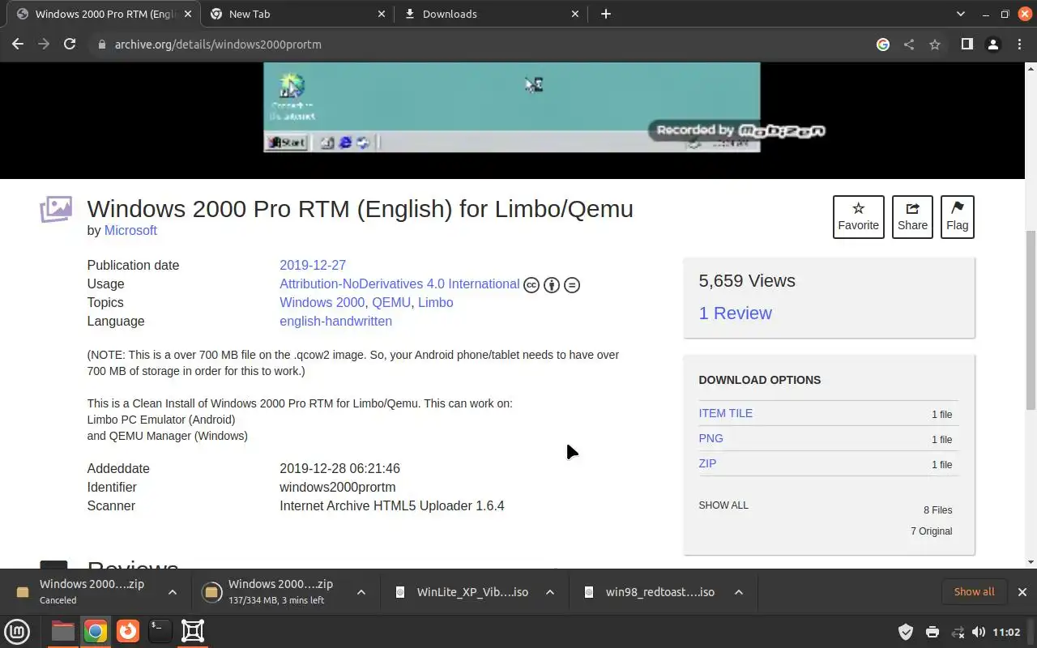Open the Windows 2000 topic link

coord(322,302)
